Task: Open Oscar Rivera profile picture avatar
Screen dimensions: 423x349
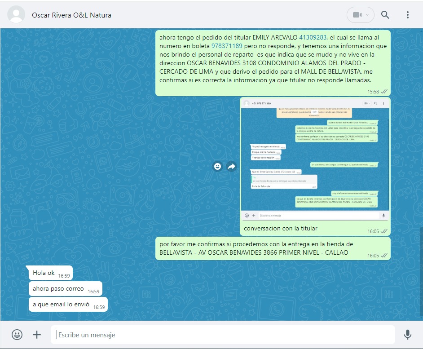Action: (17, 15)
